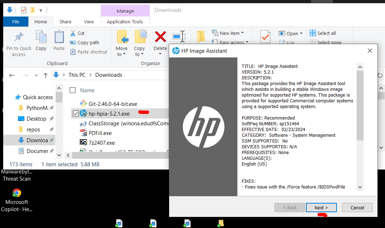
Task: Click the navigation pane scroll-up arrow
Action: 59,88
